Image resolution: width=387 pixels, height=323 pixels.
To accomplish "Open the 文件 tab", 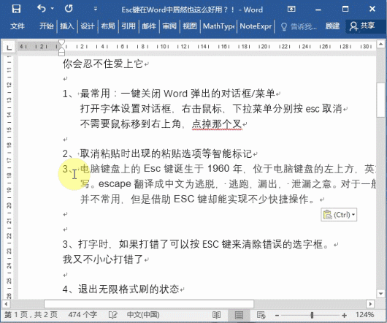I will (18, 26).
